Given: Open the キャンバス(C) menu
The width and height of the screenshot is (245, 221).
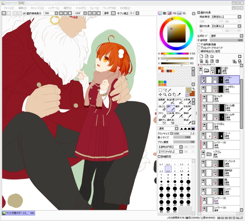Looking at the screenshot, I should tap(37, 8).
